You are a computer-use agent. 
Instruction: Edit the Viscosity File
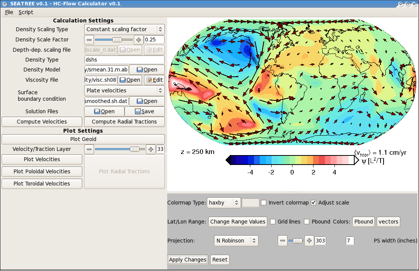pos(154,80)
